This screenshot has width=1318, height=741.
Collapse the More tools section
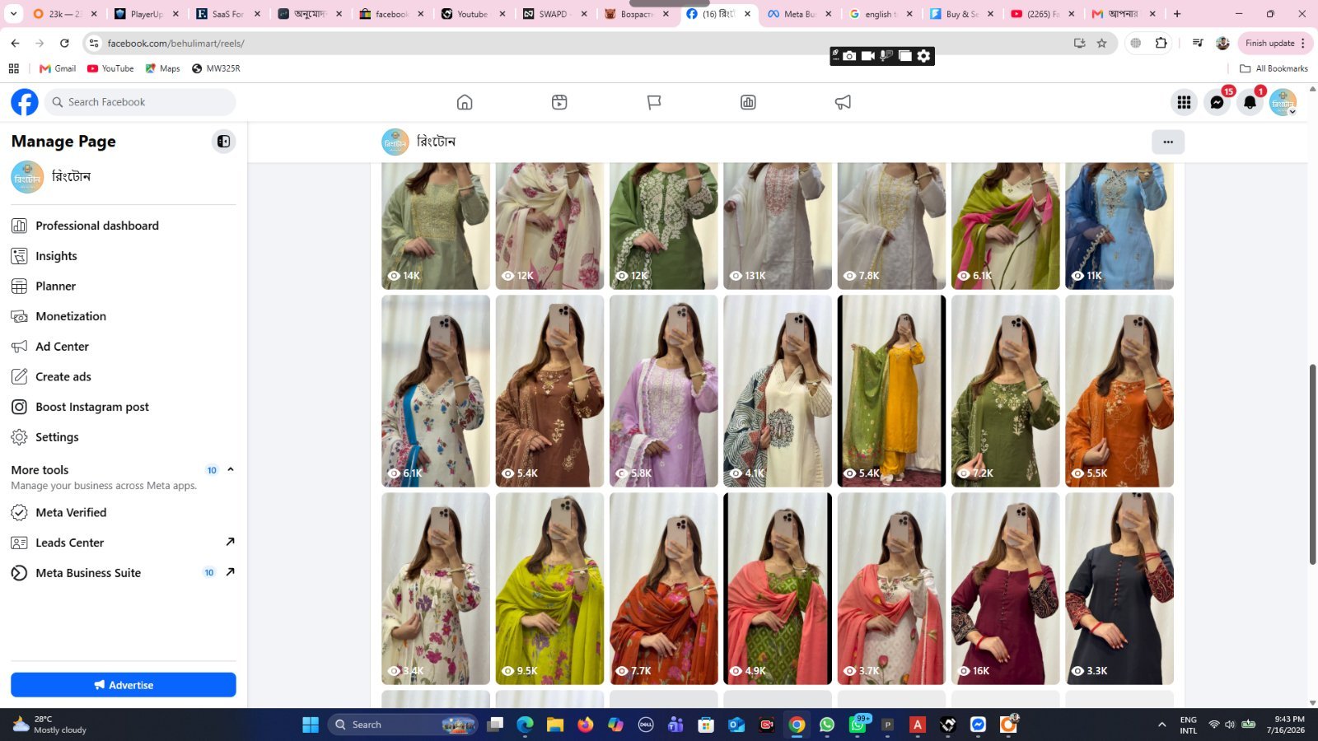coord(231,469)
